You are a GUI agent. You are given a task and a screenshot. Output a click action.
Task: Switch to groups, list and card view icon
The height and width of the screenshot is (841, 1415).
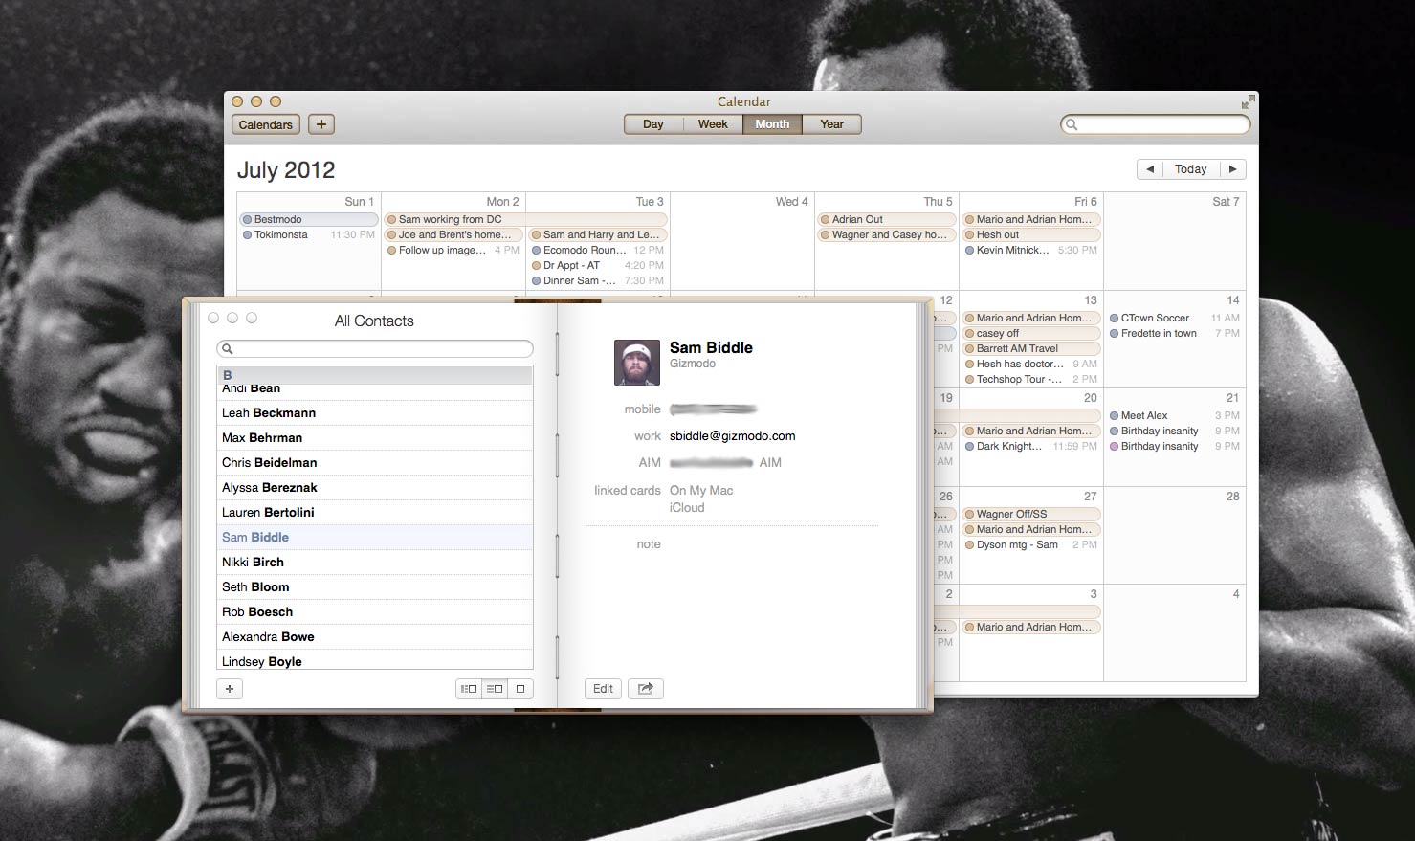pyautogui.click(x=469, y=689)
